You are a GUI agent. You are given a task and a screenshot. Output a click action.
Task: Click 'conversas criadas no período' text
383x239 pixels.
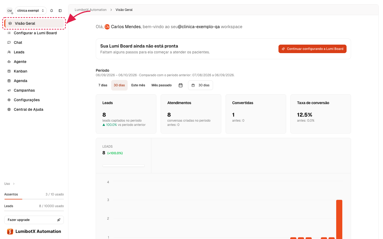coord(189,121)
